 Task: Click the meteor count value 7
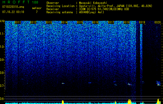click(x=37, y=12)
